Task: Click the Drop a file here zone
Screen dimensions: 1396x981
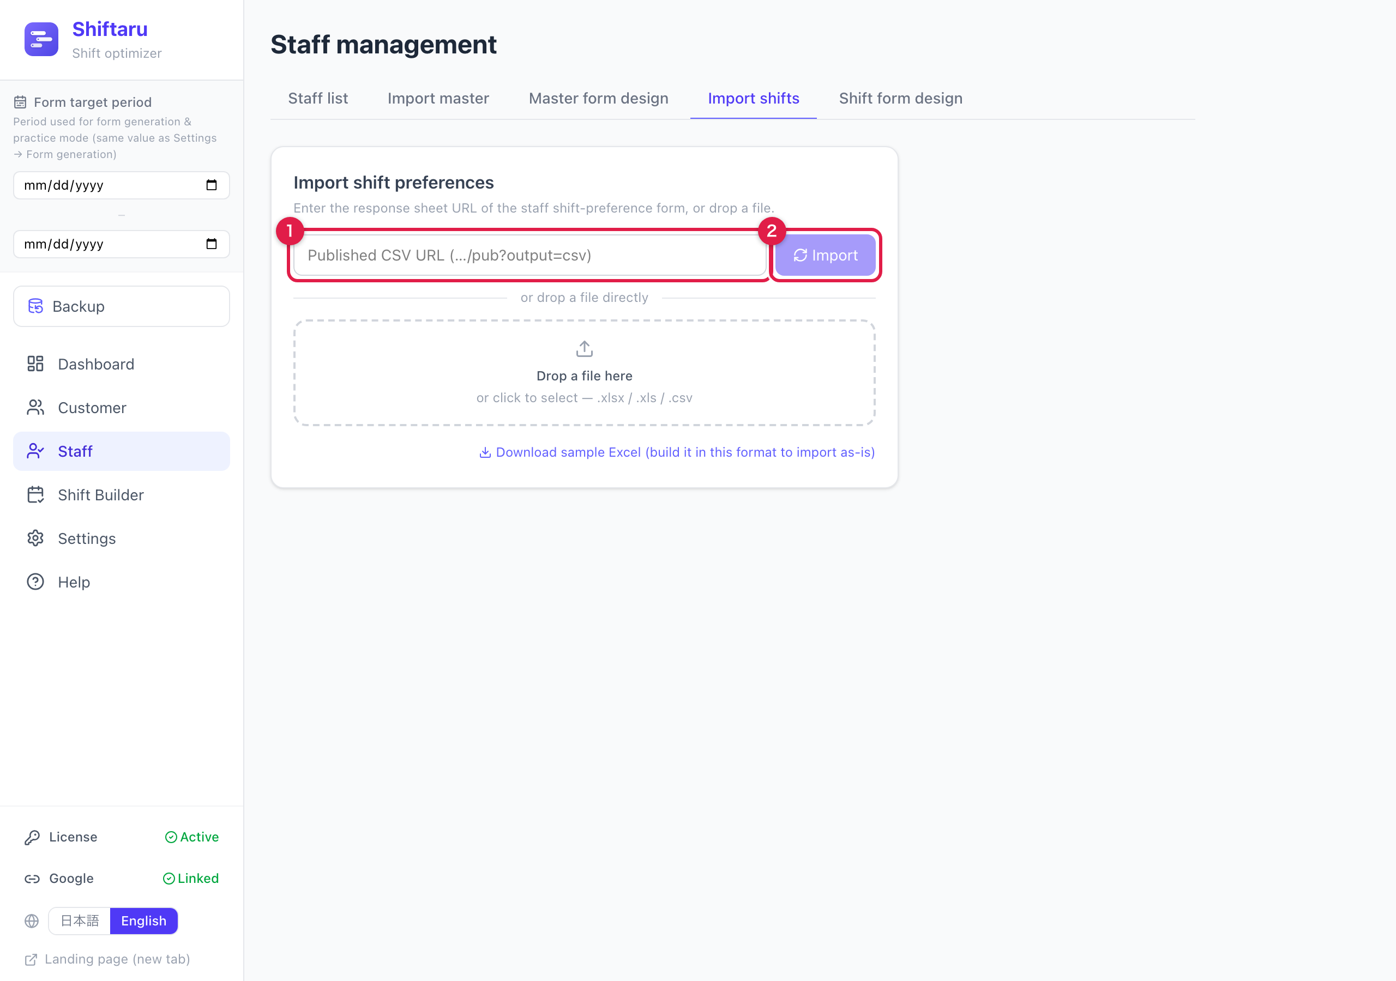Action: [584, 373]
